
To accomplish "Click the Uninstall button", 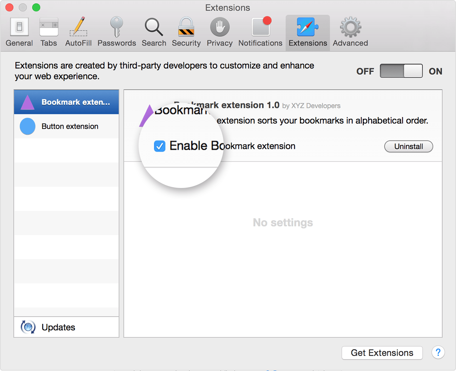I will 408,146.
